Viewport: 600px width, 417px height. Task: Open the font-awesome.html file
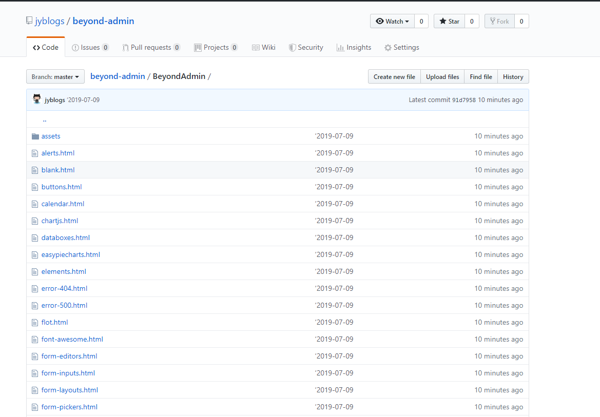click(x=72, y=340)
